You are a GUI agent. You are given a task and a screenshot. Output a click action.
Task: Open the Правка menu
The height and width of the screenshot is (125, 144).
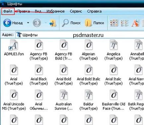(x=24, y=11)
